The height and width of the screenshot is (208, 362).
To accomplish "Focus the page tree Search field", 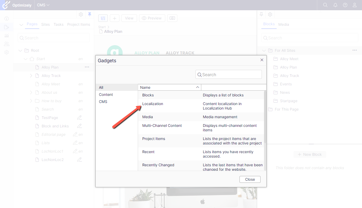I will click(x=54, y=38).
